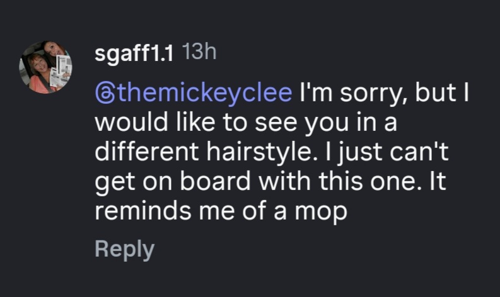This screenshot has height=297, width=500.
Task: Click the word "but" in the first line
Action: pyautogui.click(x=435, y=92)
